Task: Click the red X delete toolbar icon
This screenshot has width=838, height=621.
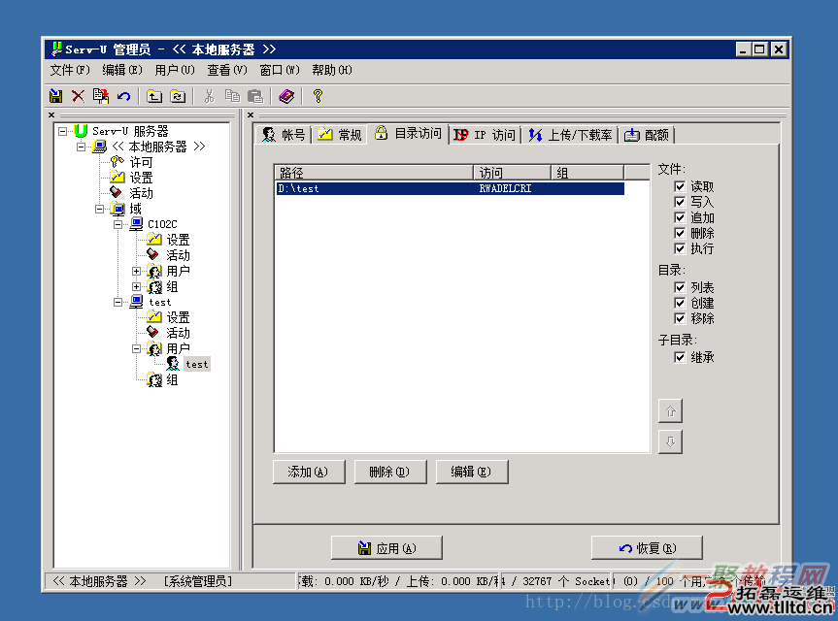Action: point(78,96)
